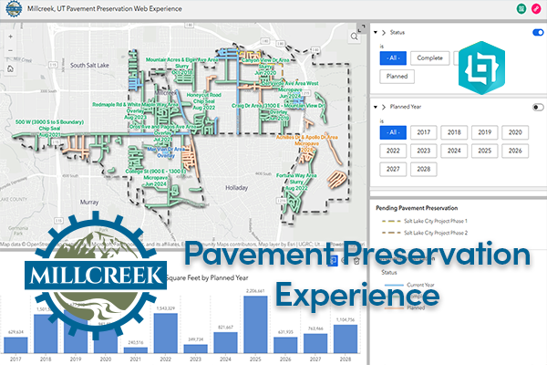547x365 pixels.
Task: Click Salt Lake City Project Phase 1 legend
Action: [x=424, y=221]
